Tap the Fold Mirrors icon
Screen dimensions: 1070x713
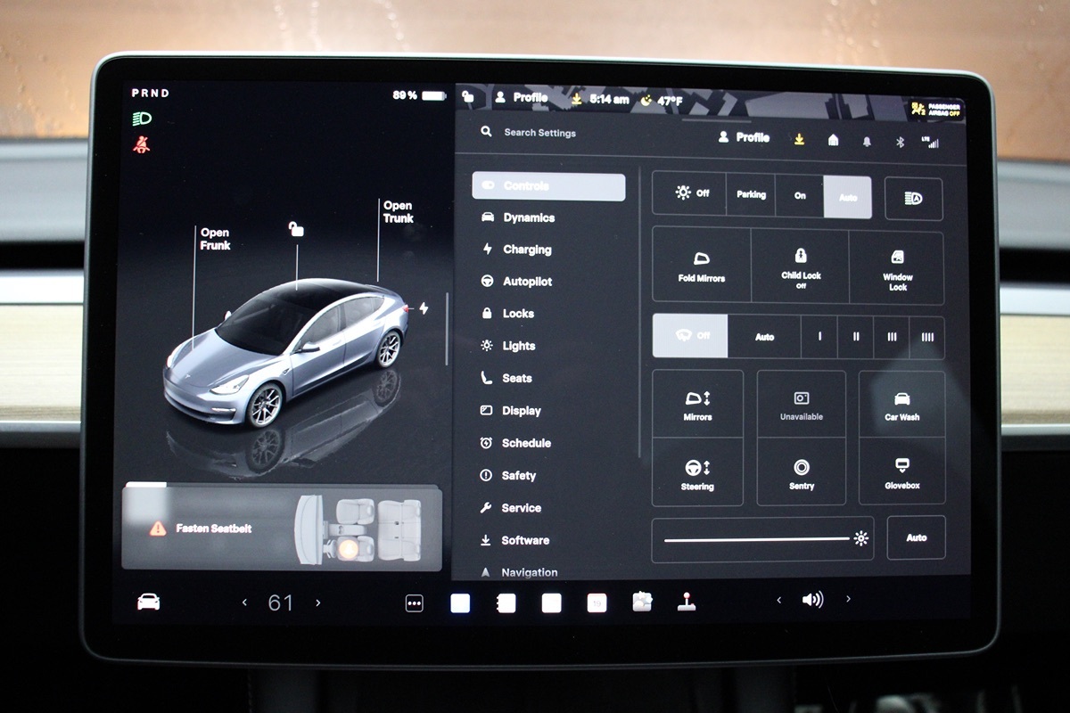point(701,266)
